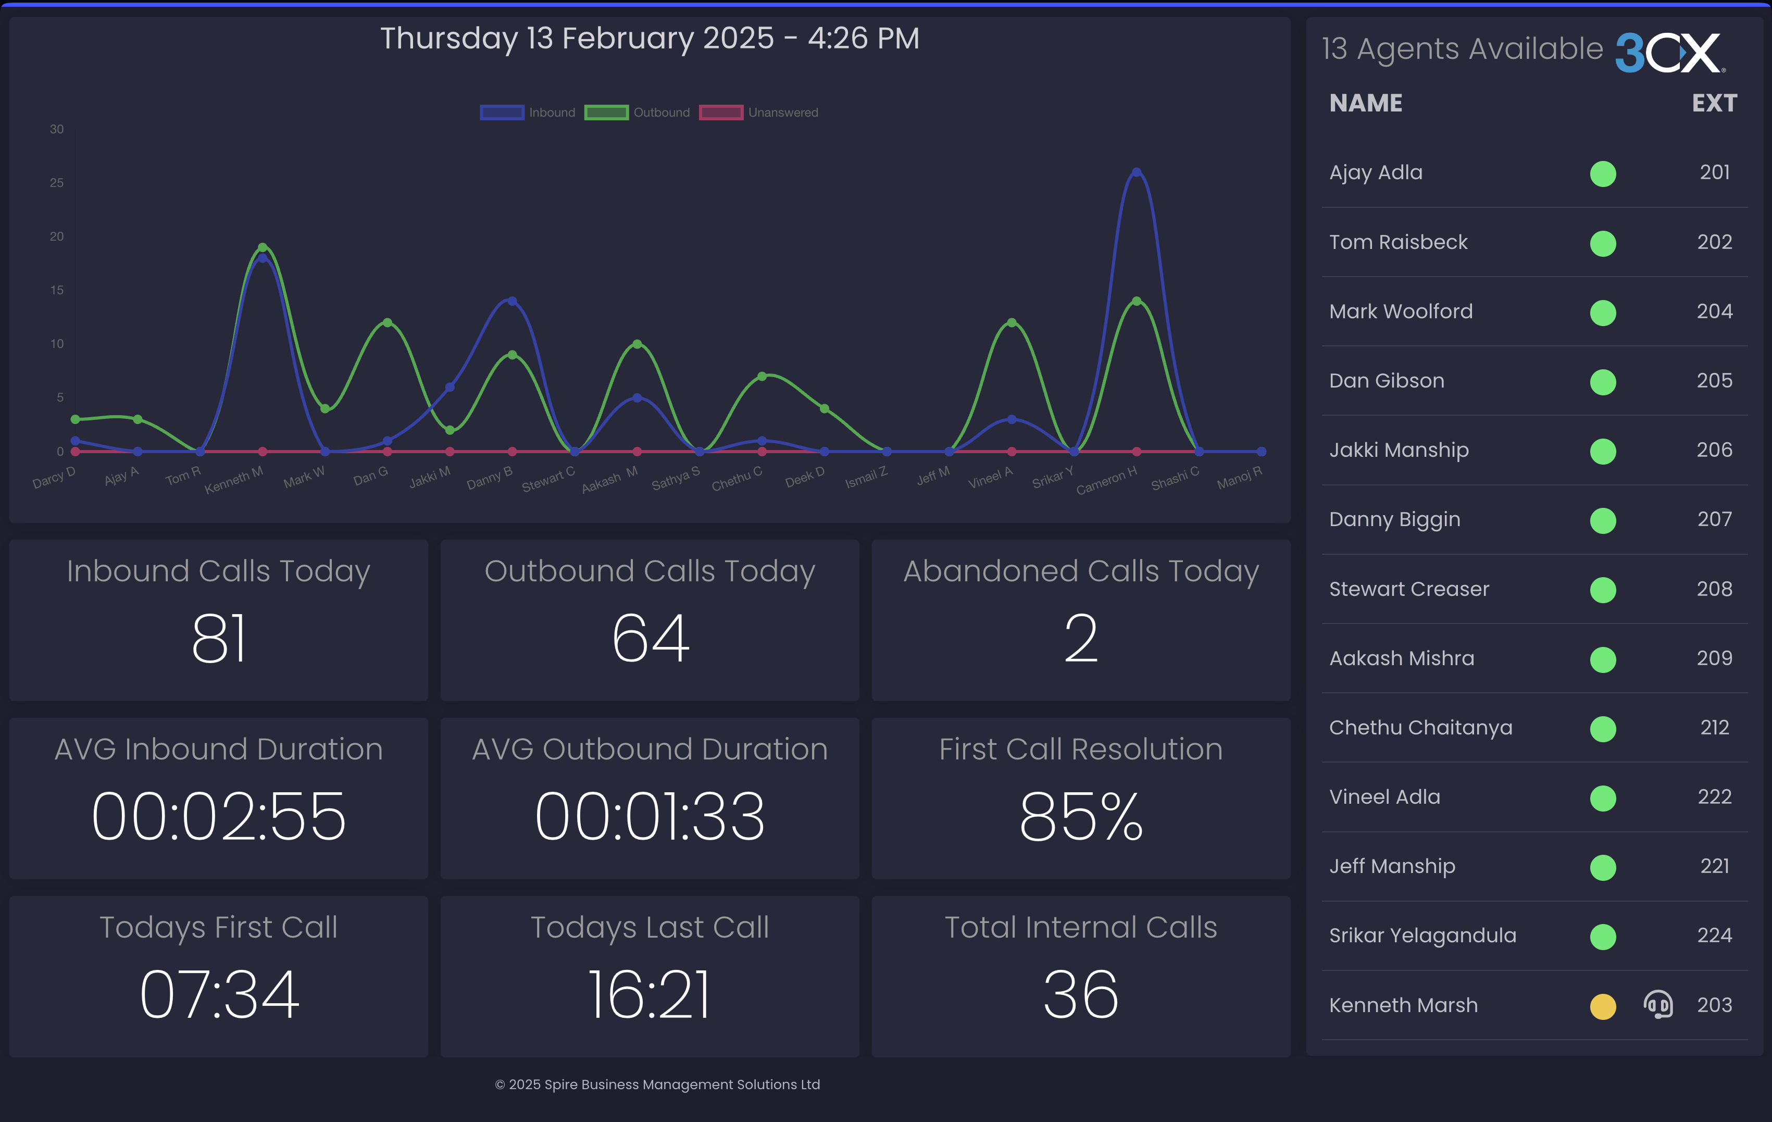Screen dimensions: 1772x1122
Task: Hide the Unanswered series via legend
Action: (759, 113)
